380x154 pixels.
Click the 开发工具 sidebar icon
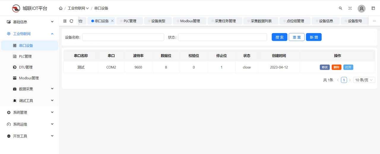(9, 136)
